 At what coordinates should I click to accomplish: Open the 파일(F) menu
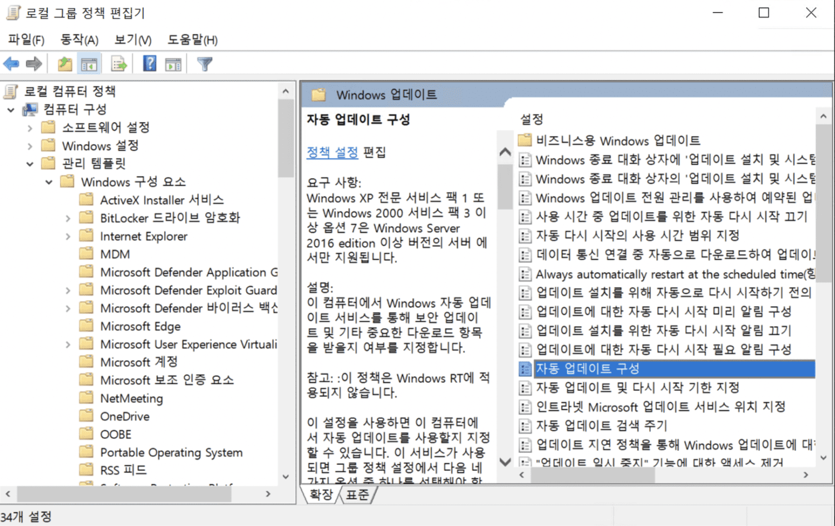(x=26, y=40)
